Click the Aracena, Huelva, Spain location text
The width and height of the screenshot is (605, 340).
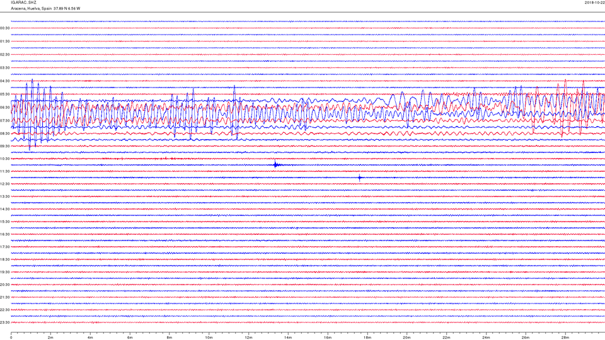pos(32,8)
